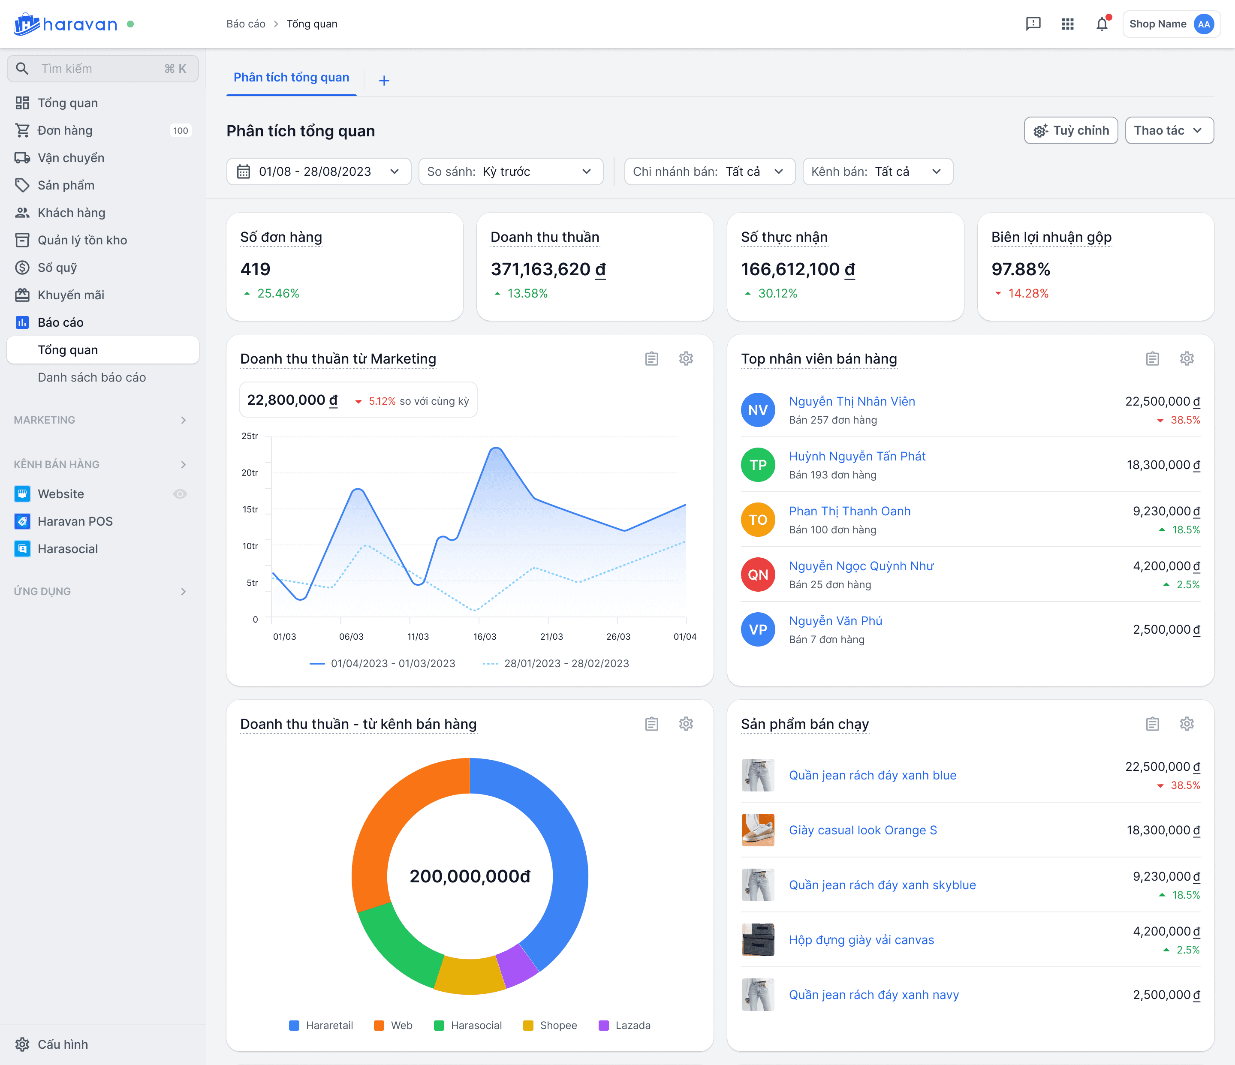This screenshot has height=1065, width=1235.
Task: Open the date range dropdown 01/08 - 28/08/2023
Action: 319,171
